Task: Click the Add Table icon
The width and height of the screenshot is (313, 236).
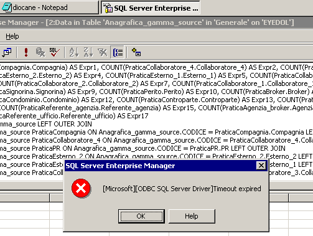Action: [x=136, y=52]
